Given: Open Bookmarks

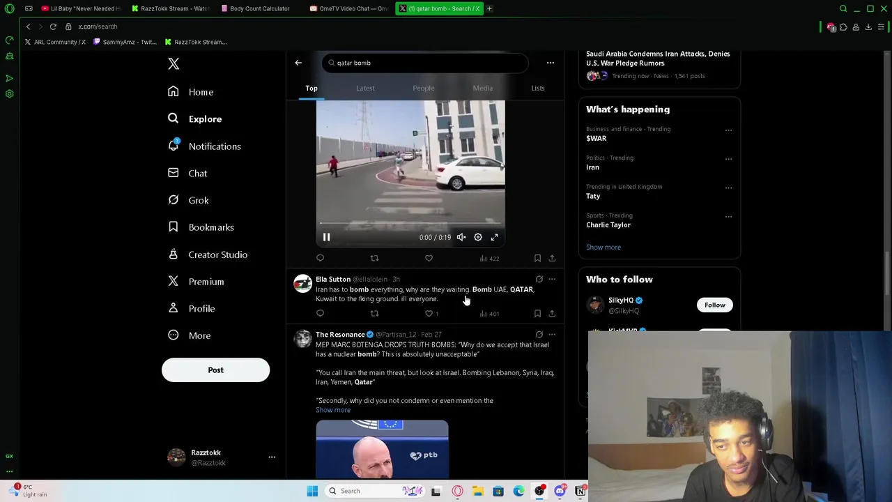Looking at the screenshot, I should pos(201,227).
